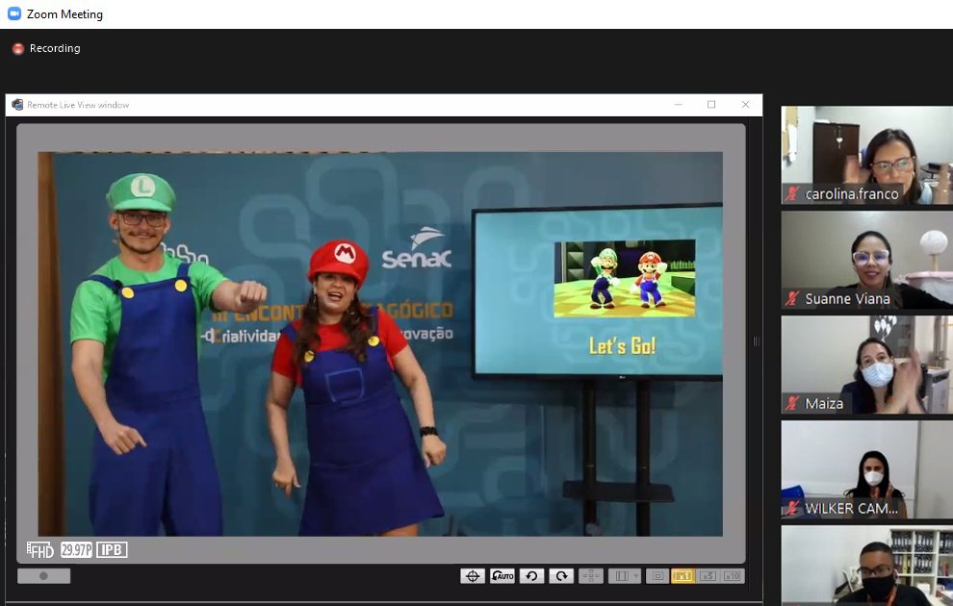Click the red Recording indicator icon
953x606 pixels.
(18, 49)
